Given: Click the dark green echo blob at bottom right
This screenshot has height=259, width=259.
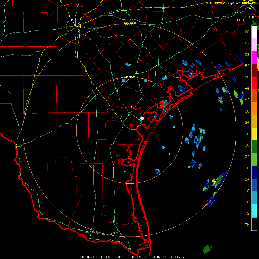Looking at the screenshot, I should click(x=207, y=250).
